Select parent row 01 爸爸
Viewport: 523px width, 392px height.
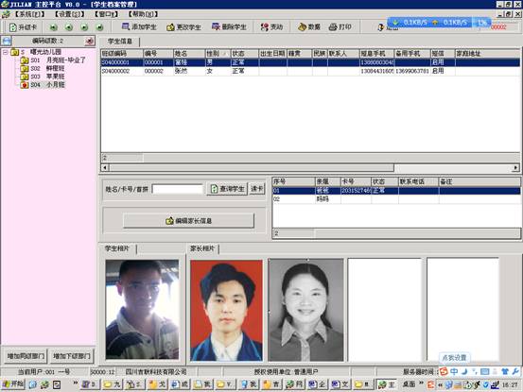[396, 191]
